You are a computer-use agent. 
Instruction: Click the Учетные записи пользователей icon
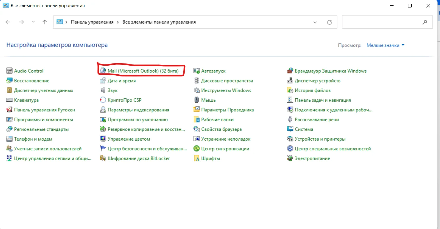pos(9,149)
